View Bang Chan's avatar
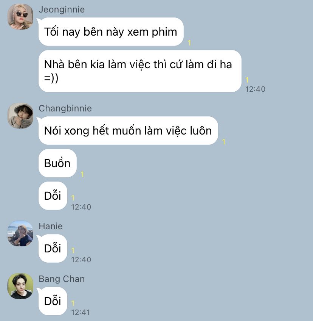The image size is (313, 321). [x=20, y=286]
